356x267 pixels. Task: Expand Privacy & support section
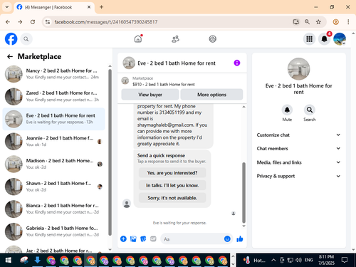pyautogui.click(x=298, y=176)
